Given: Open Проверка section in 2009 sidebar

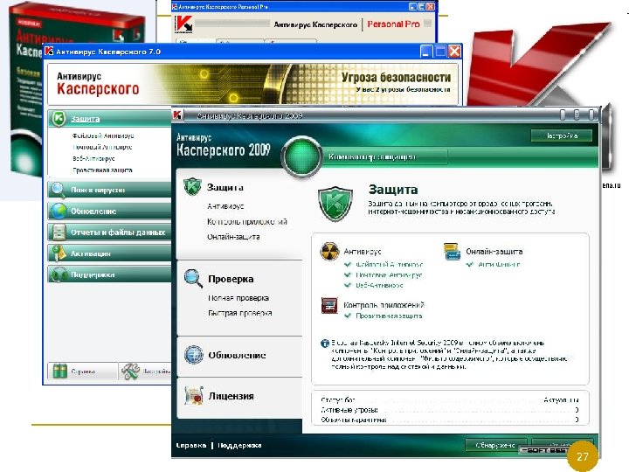Looking at the screenshot, I should click(x=231, y=279).
